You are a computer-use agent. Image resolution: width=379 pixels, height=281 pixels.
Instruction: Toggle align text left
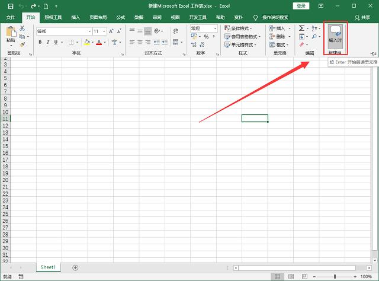click(x=132, y=42)
